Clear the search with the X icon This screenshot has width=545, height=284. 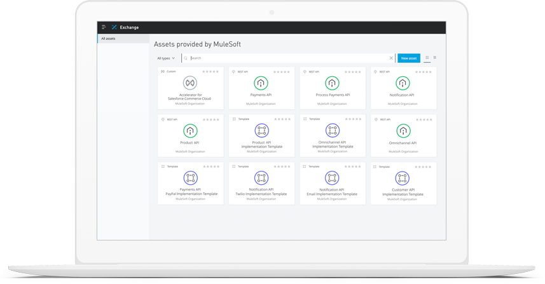tap(391, 58)
